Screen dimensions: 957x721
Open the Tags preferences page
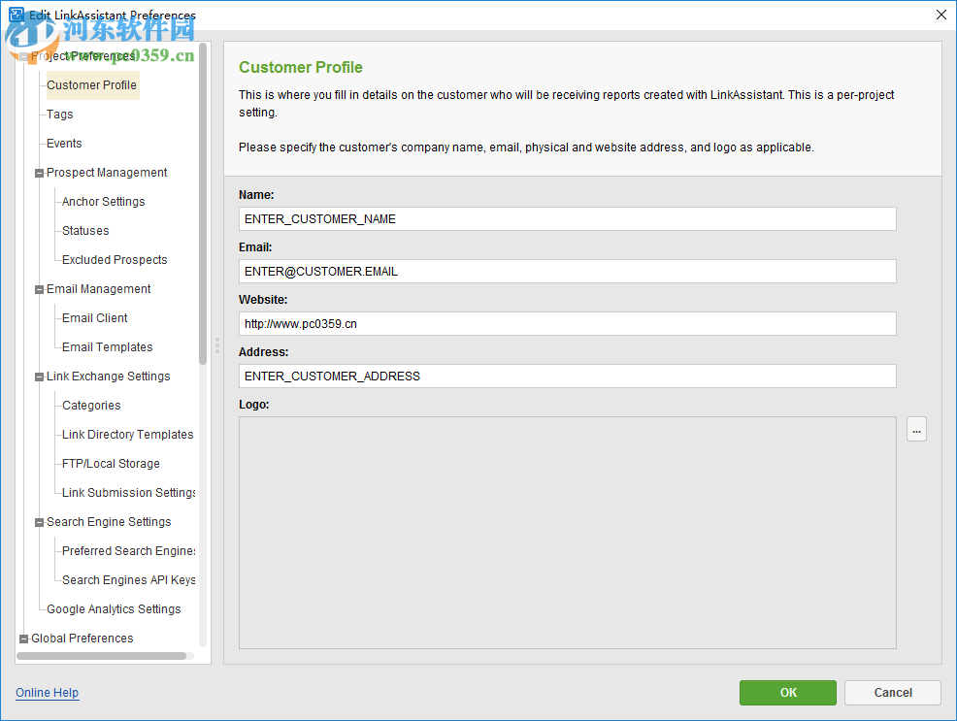60,115
